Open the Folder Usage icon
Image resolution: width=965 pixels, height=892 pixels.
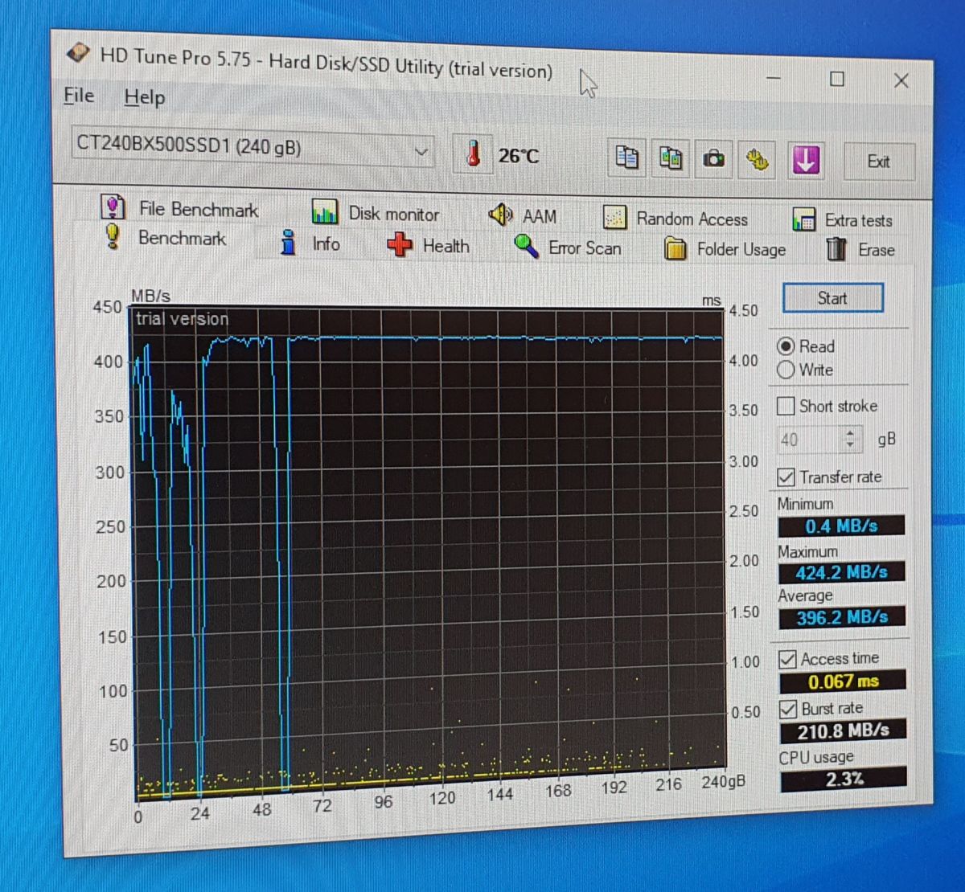pyautogui.click(x=677, y=249)
